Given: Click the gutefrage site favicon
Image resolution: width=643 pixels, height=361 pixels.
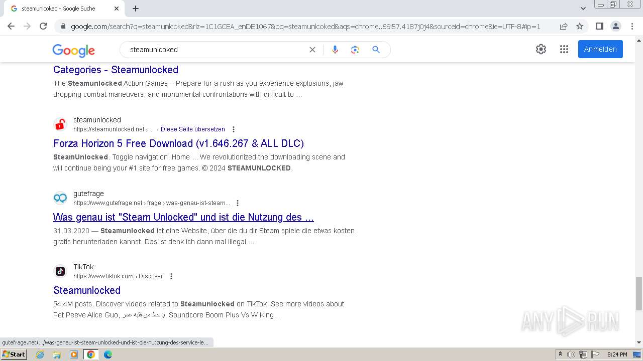Looking at the screenshot, I should (60, 198).
